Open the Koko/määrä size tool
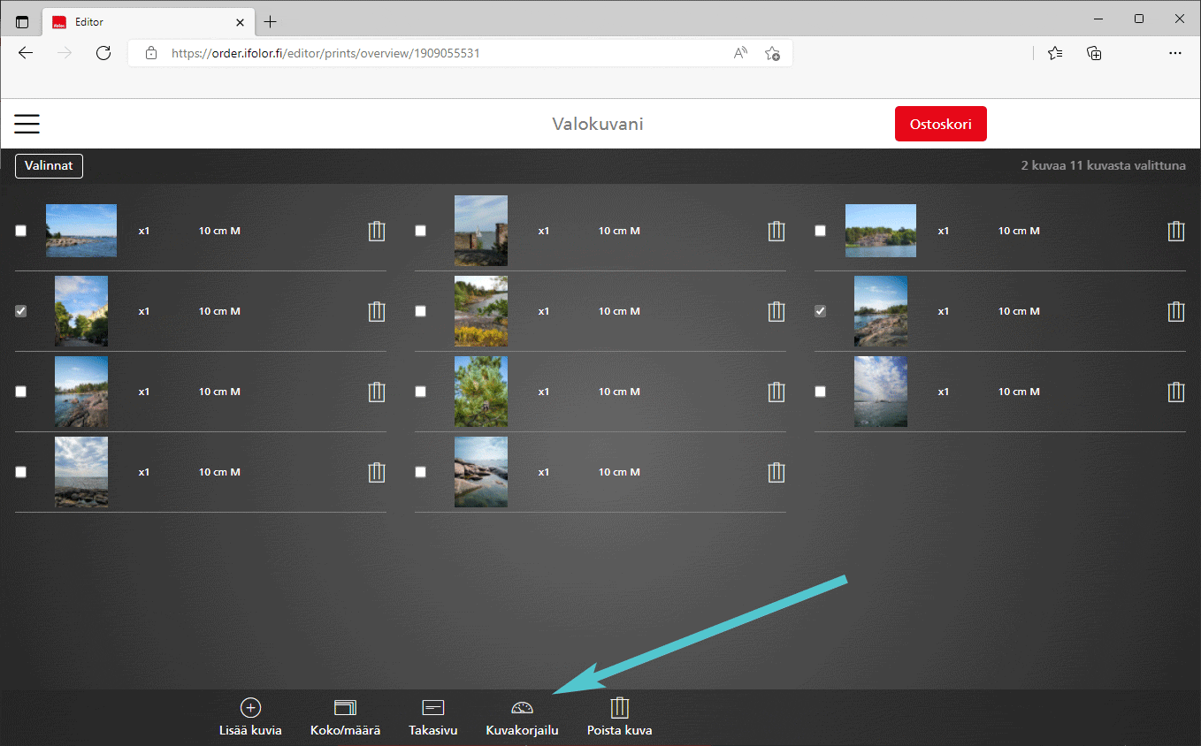This screenshot has width=1201, height=746. tap(345, 708)
